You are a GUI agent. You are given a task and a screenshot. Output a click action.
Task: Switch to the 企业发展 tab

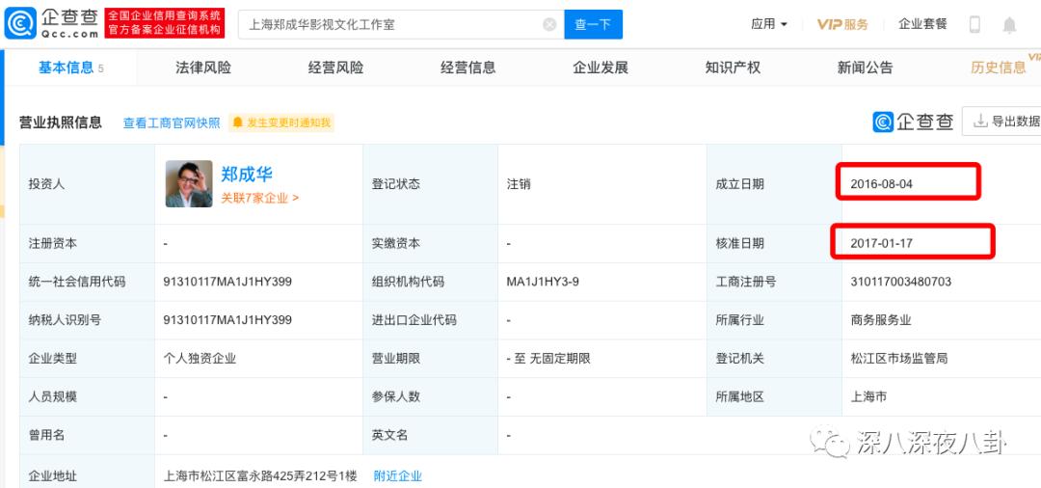tap(601, 68)
